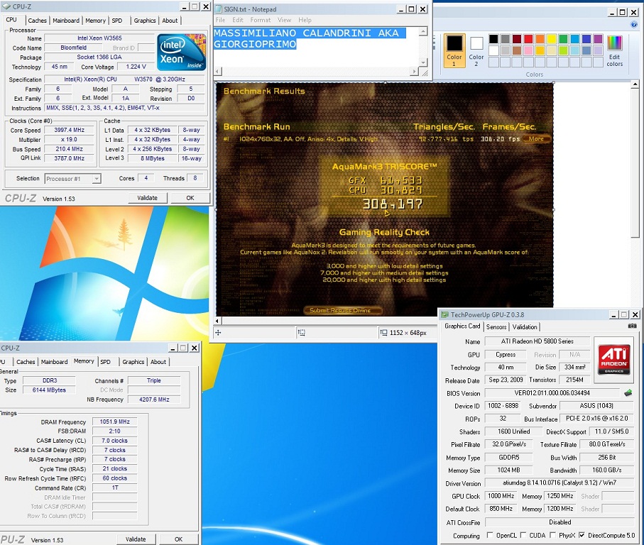Open About tab in top CPU-Z window
The height and width of the screenshot is (545, 644).
[x=170, y=21]
